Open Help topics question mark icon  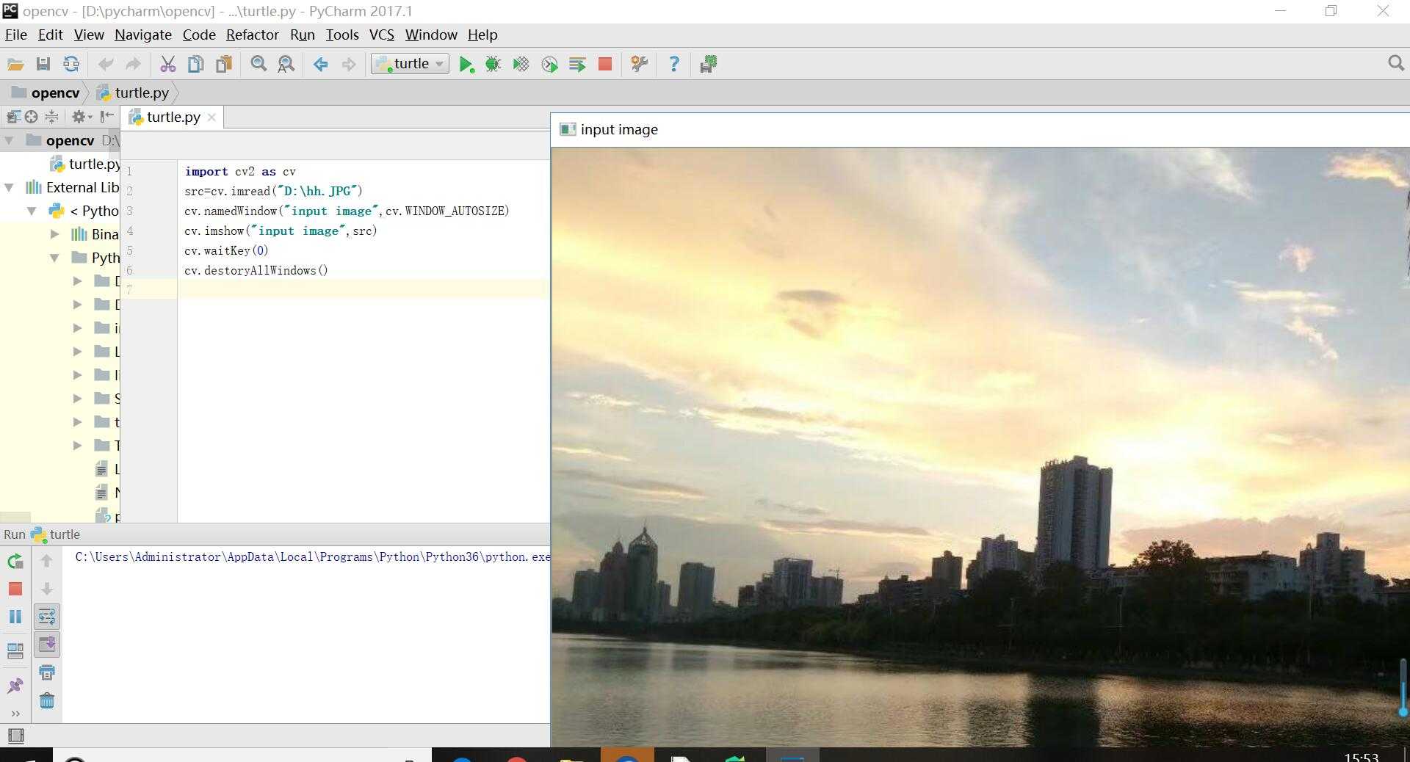coord(674,65)
